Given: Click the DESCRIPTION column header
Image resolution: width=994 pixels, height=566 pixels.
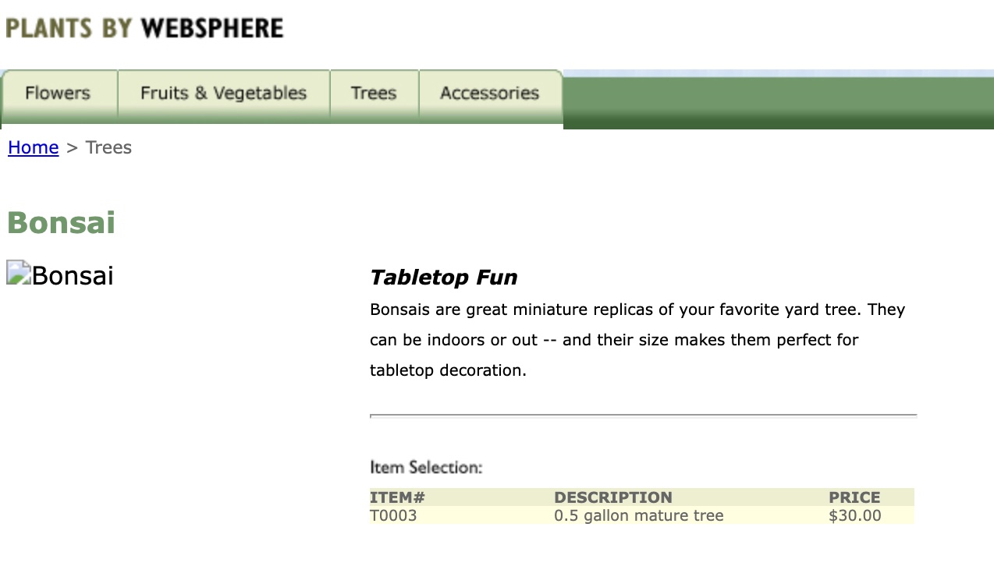Looking at the screenshot, I should pyautogui.click(x=612, y=497).
